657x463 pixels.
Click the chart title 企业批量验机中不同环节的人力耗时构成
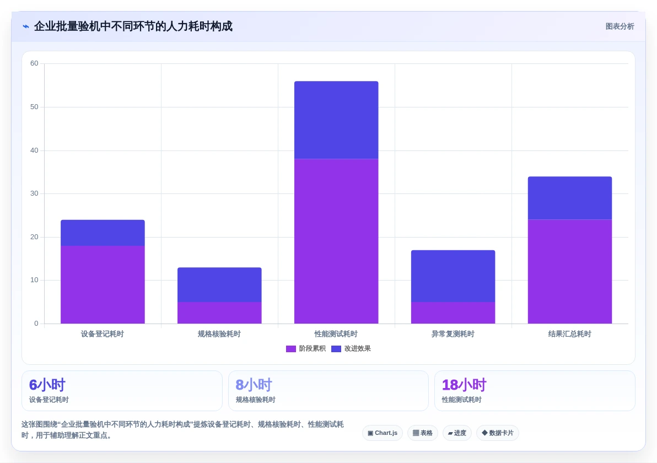pyautogui.click(x=133, y=26)
